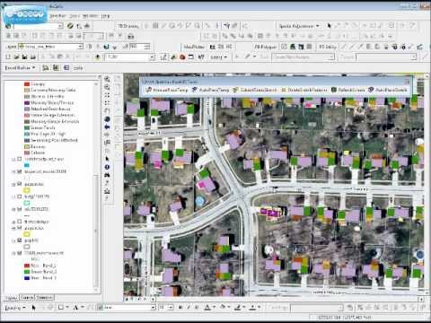Click the Italic button on Drawing toolbar
Viewport: 431px width, 323px height.
pos(189,307)
